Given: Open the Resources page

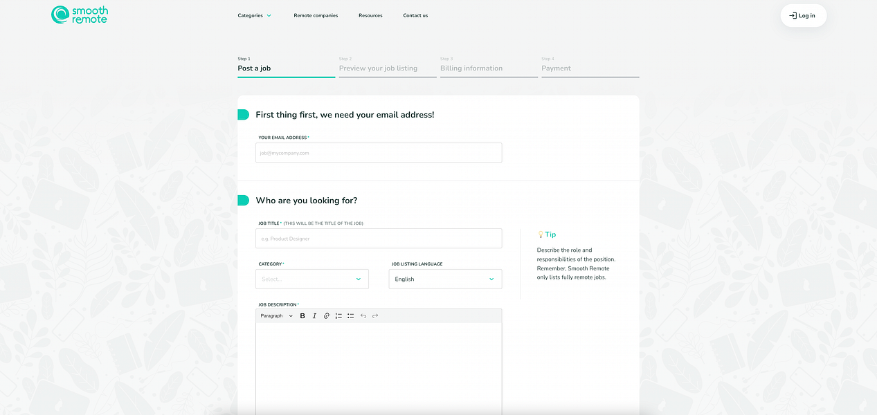Looking at the screenshot, I should (370, 15).
